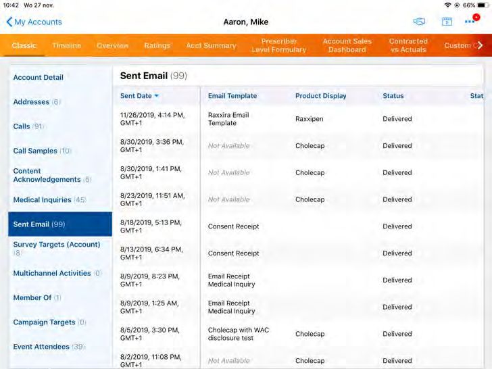Open Medical Inquiries in the sidebar
492x369 pixels.
[x=42, y=200]
